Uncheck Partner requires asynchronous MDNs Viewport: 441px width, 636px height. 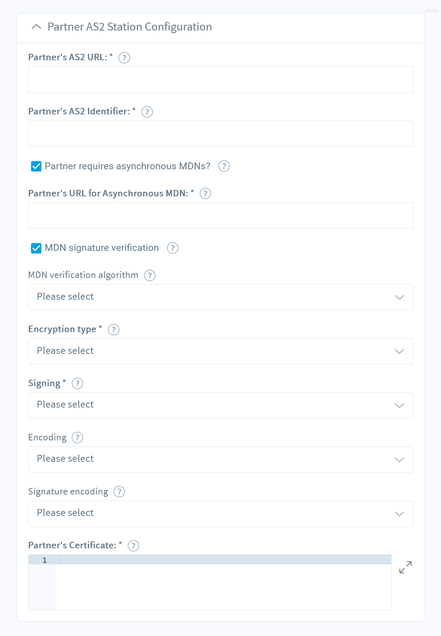click(x=36, y=166)
